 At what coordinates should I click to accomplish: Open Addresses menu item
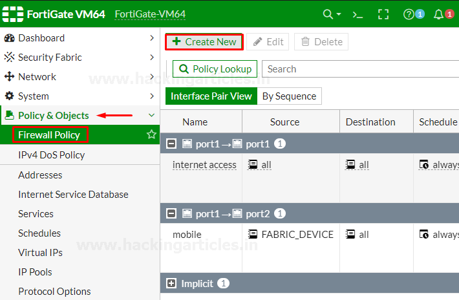(80, 175)
